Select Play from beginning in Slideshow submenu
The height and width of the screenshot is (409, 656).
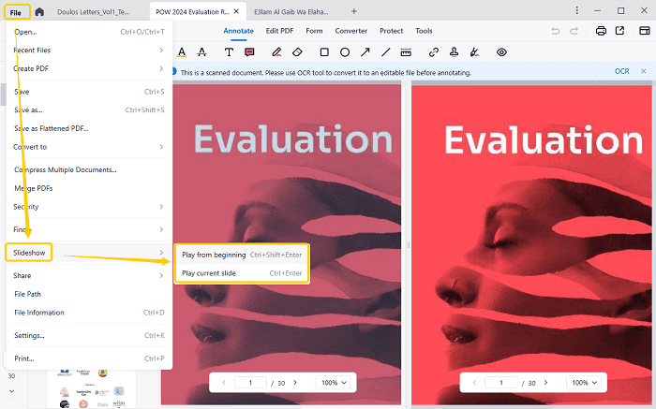point(242,255)
